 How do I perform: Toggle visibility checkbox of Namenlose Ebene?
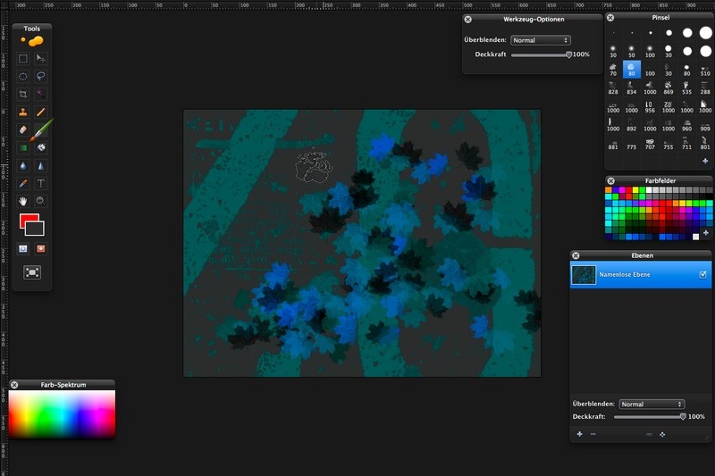coord(702,274)
